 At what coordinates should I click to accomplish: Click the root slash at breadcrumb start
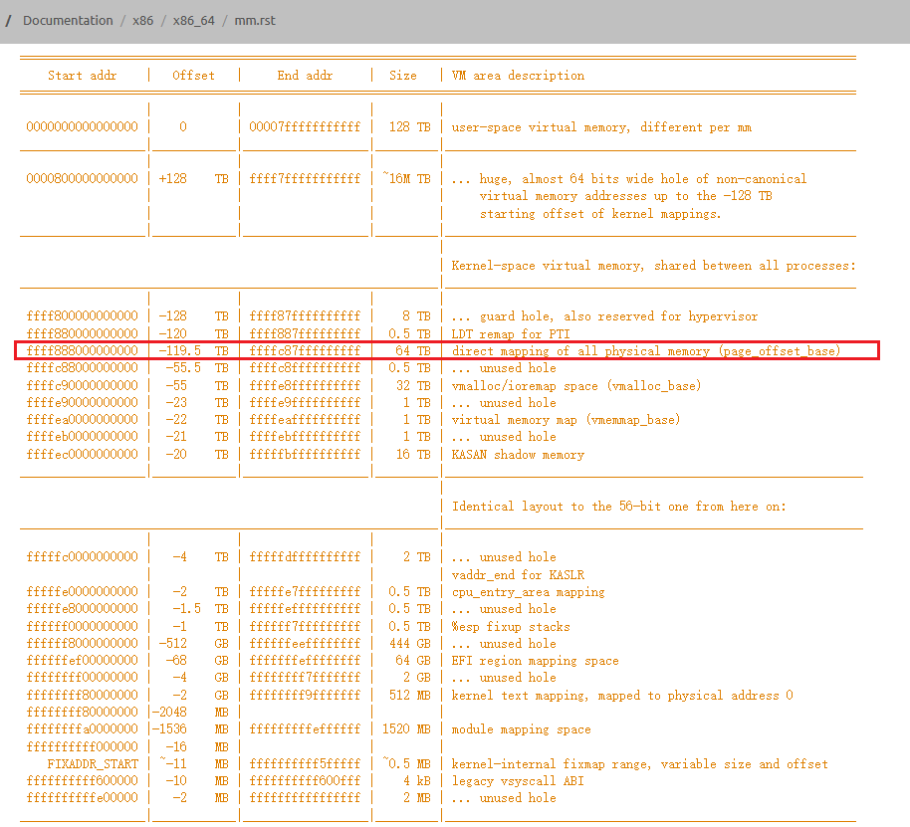8,20
